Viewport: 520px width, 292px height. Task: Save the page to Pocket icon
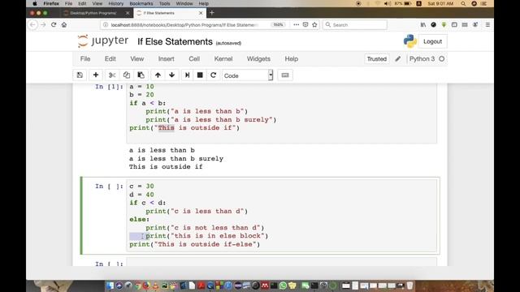point(305,25)
